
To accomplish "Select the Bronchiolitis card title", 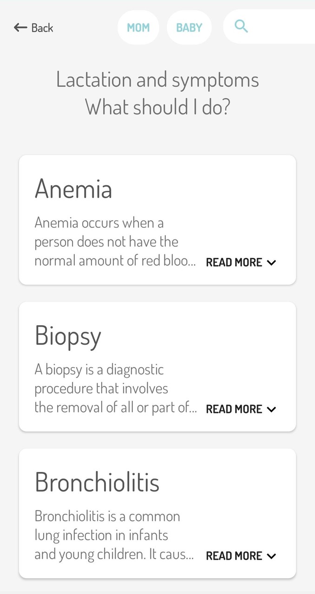I will (x=97, y=482).
